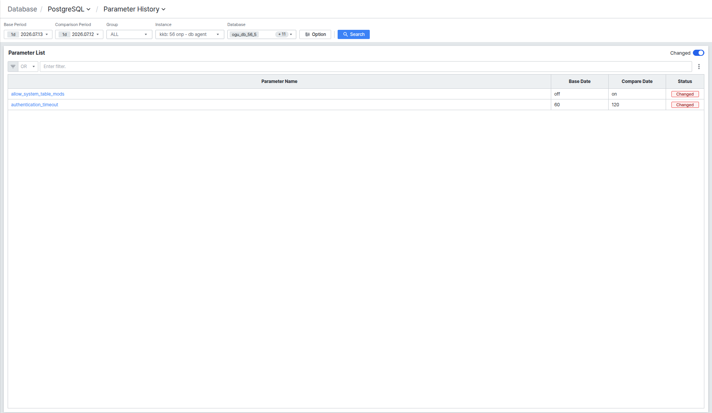The width and height of the screenshot is (712, 413).
Task: Click the +11 database count badge
Action: [282, 34]
